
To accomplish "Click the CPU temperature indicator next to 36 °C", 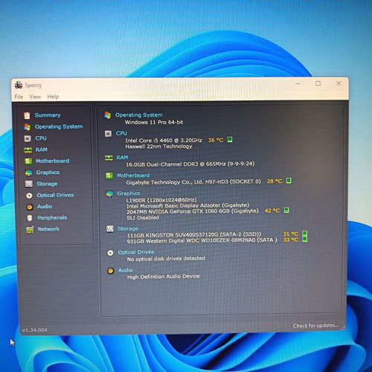I will click(230, 139).
